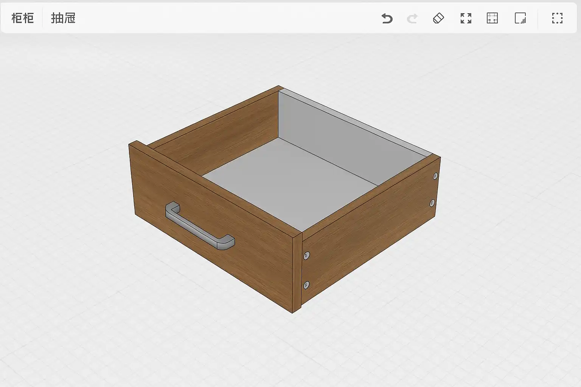
Task: Click empty grid canvas below the drawer
Action: point(287,351)
